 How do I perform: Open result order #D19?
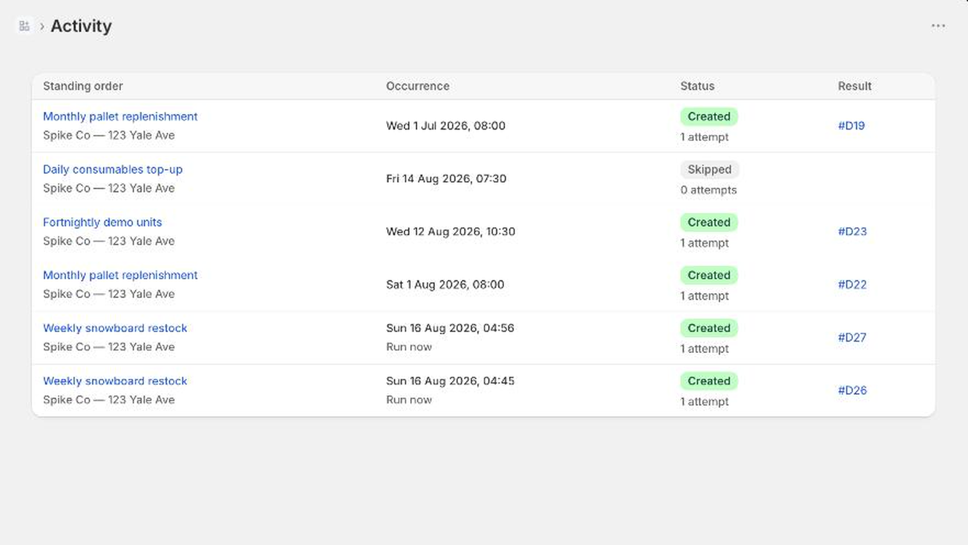coord(851,126)
